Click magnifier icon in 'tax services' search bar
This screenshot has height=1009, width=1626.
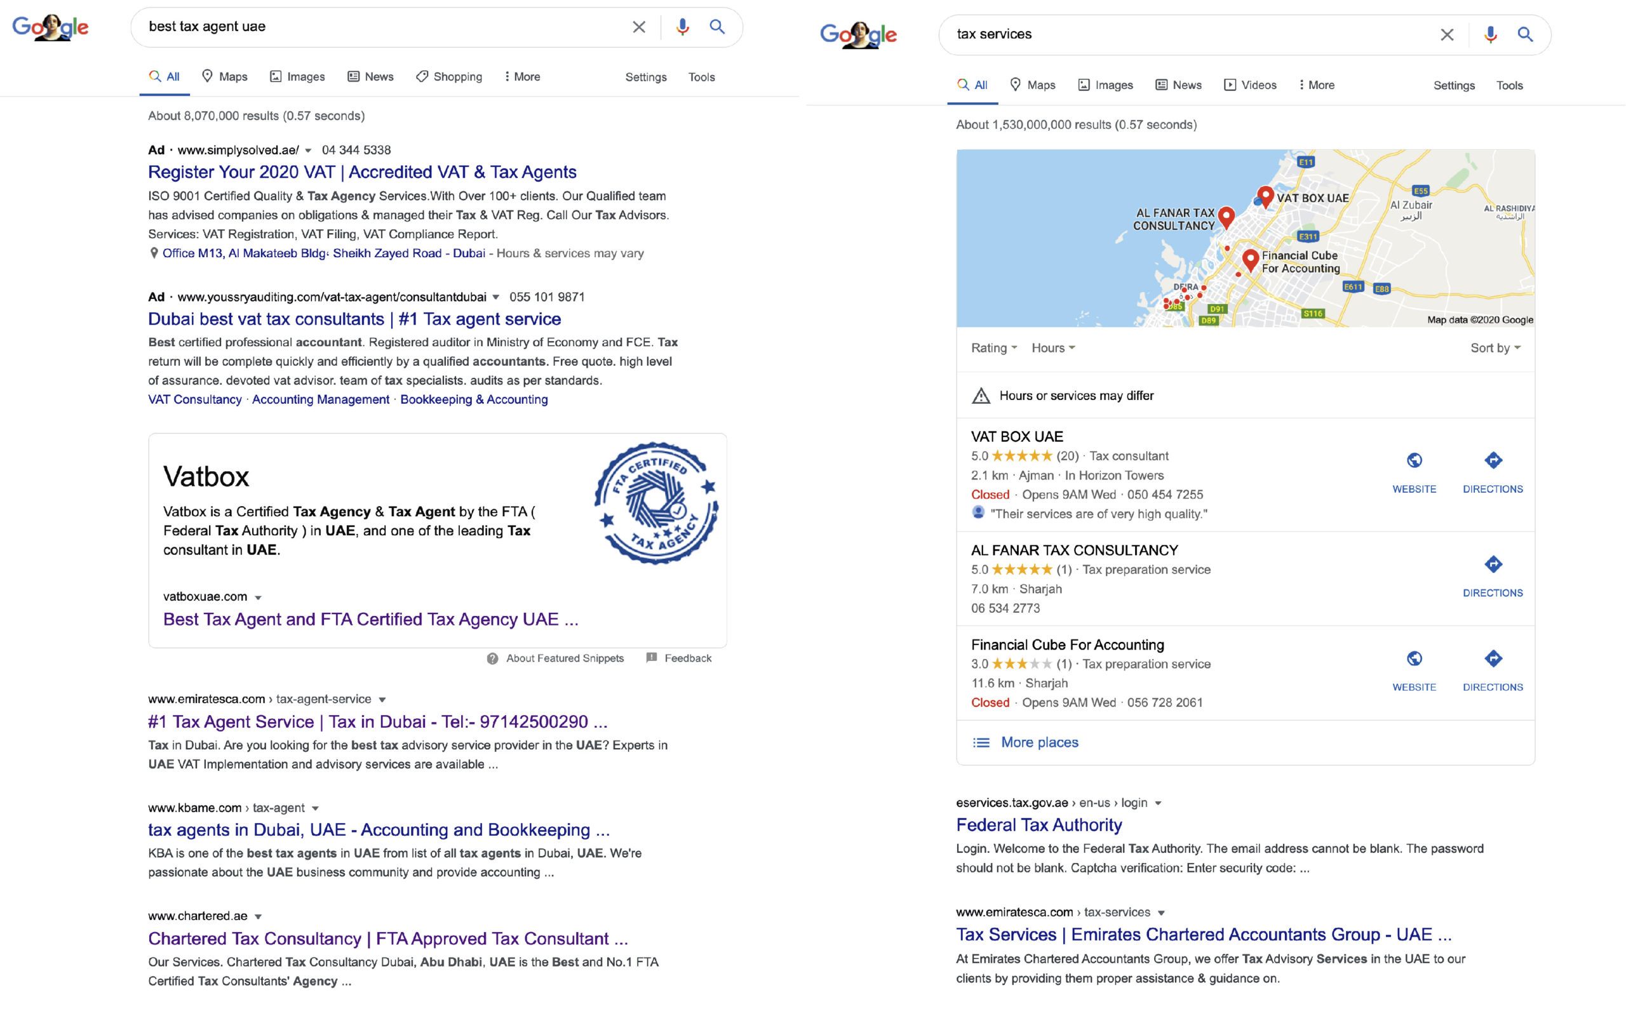pyautogui.click(x=1525, y=35)
